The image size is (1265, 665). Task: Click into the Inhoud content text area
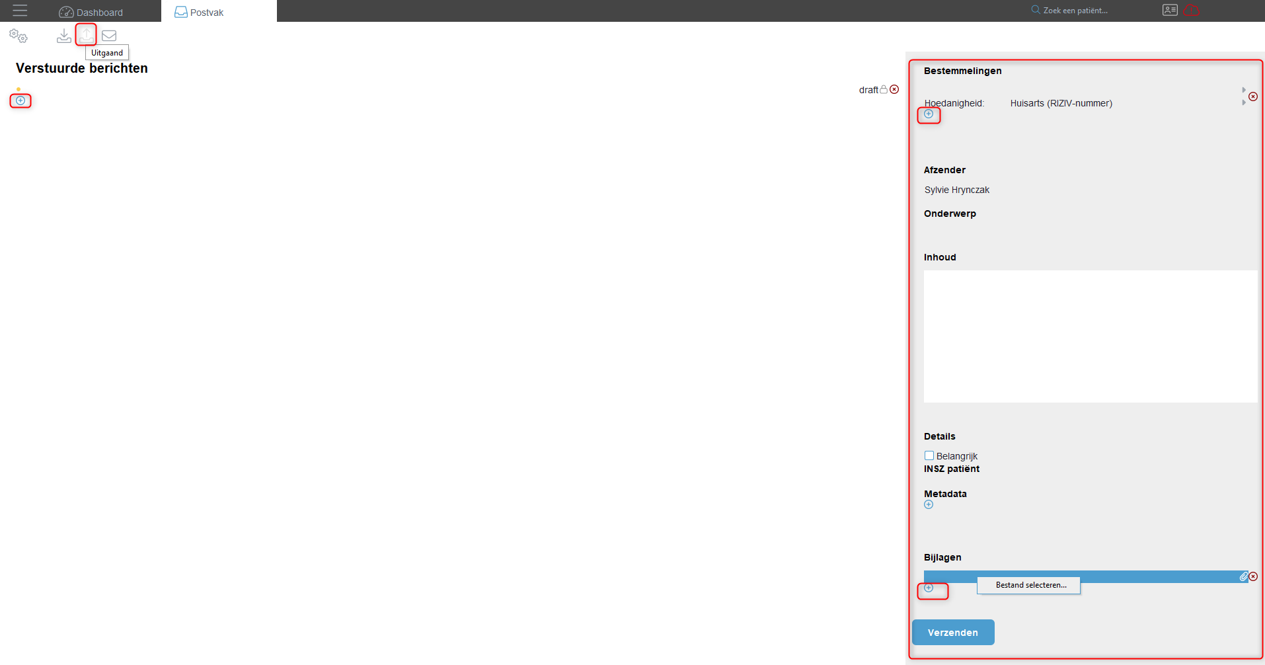(1091, 336)
